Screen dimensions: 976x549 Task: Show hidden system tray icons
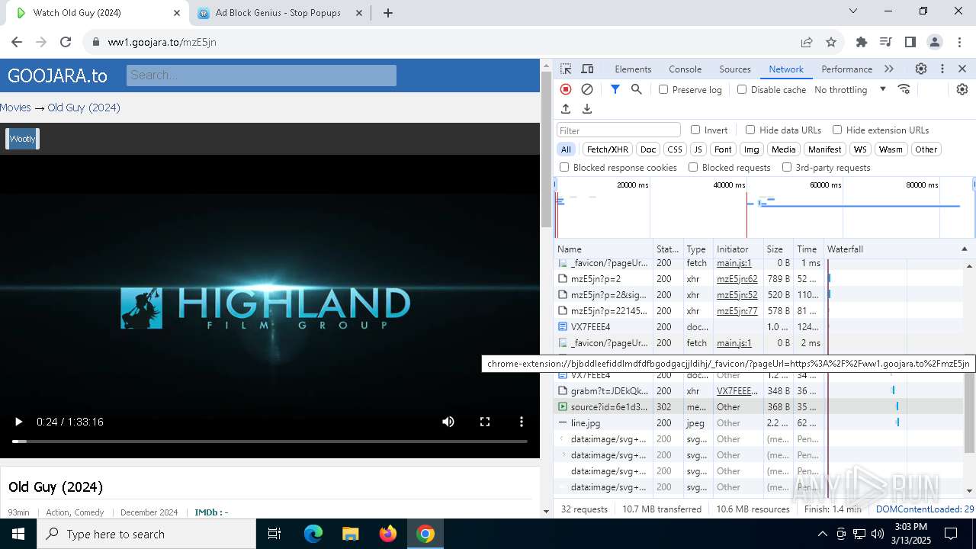coord(822,534)
